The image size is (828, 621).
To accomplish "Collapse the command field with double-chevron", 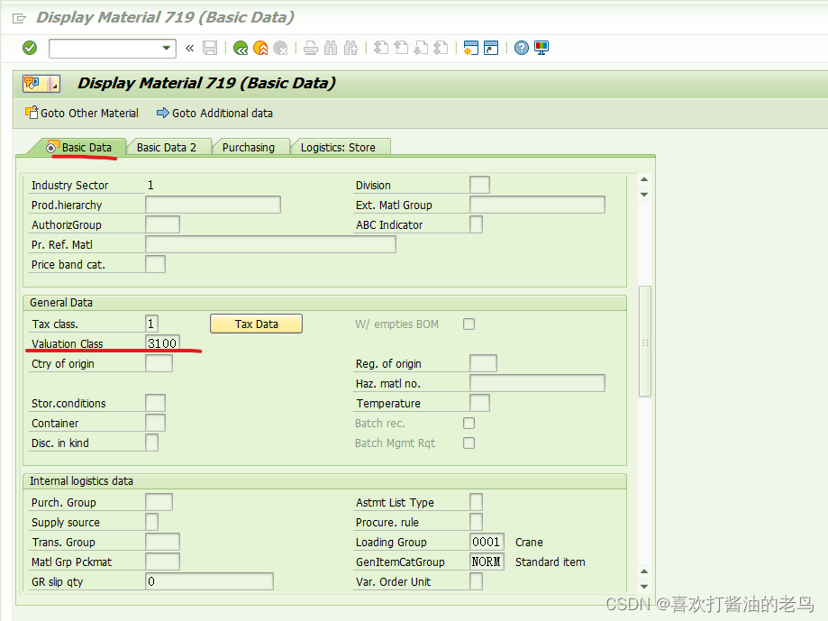I will [x=189, y=49].
